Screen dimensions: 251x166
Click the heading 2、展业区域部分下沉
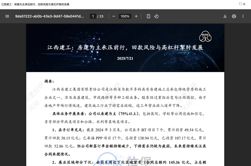73,162
